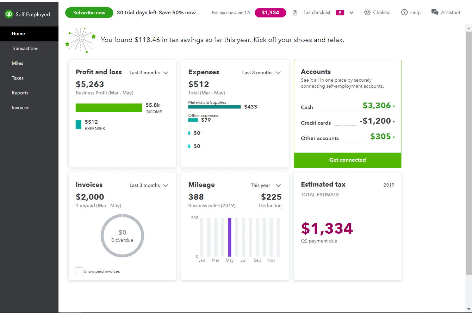The width and height of the screenshot is (472, 315).
Task: Open the Tax checklist clipboard icon
Action: [295, 12]
